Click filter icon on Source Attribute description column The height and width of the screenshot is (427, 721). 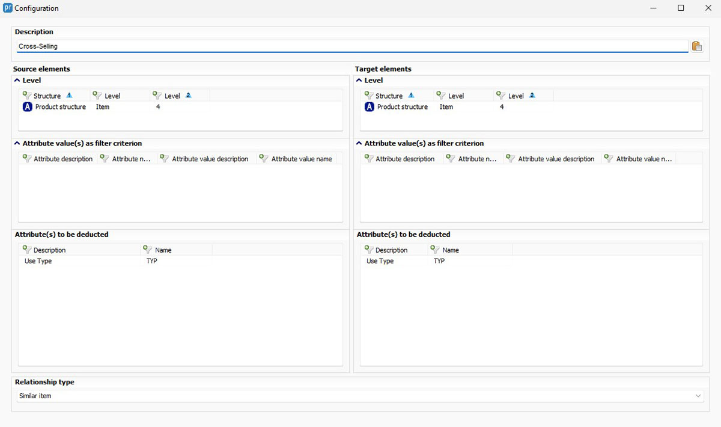[x=26, y=159]
